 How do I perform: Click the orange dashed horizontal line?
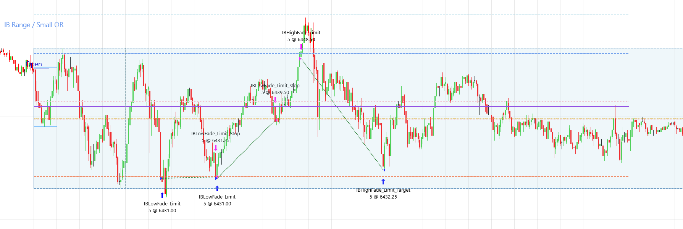[496, 177]
